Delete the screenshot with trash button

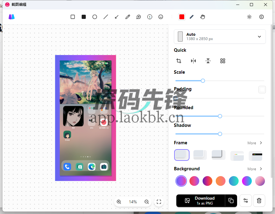(x=259, y=201)
